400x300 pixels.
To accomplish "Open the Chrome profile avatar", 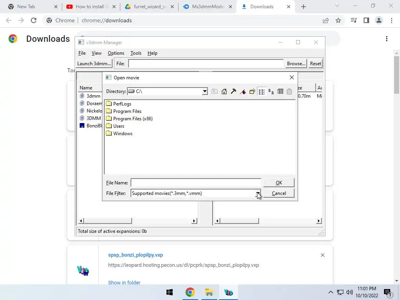I will click(x=379, y=20).
